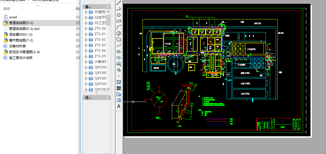
Task: Activate the Arc tool
Action: [x=119, y=27]
